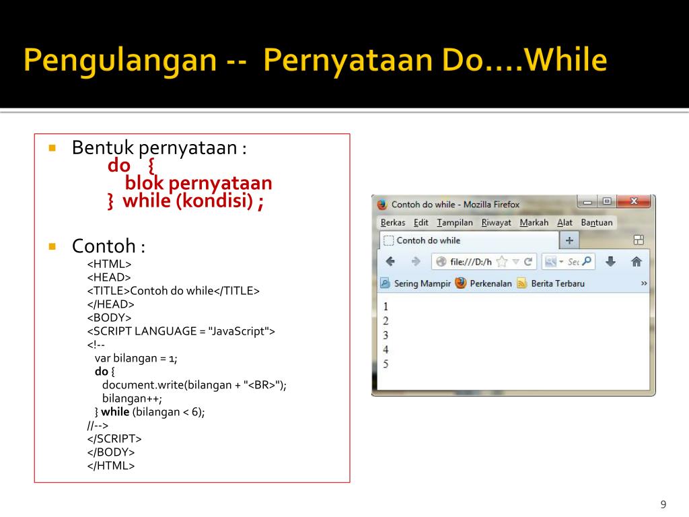689x517 pixels.
Task: Open the Edit menu
Action: point(421,222)
